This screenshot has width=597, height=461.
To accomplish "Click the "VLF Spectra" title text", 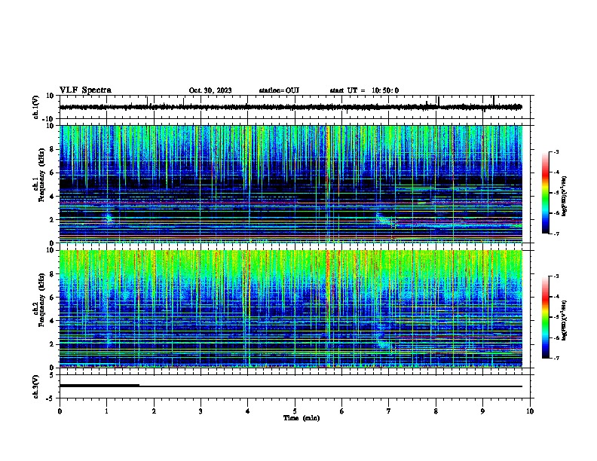I will click(85, 90).
